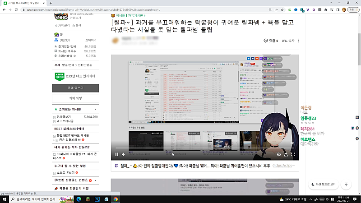Open 카페 채팅 button

point(75,98)
